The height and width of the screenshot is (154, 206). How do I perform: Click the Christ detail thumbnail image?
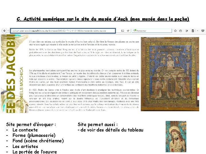(x=176, y=136)
